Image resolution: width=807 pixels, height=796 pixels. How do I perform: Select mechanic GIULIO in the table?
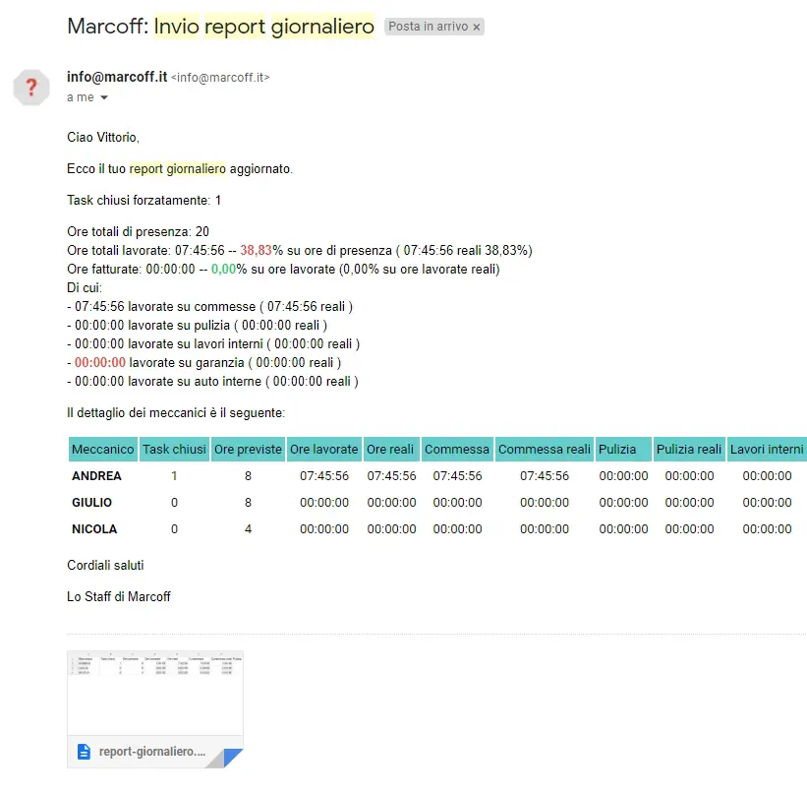[92, 503]
